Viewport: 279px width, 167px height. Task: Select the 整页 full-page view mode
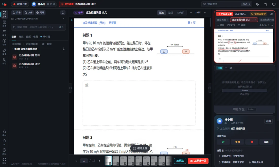[x=171, y=13]
